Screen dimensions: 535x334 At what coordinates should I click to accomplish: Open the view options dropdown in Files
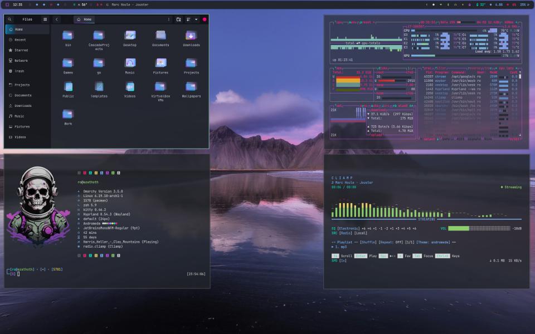pos(197,18)
